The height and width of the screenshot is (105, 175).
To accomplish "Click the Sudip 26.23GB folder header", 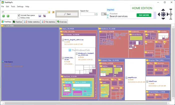I will click(x=79, y=32).
